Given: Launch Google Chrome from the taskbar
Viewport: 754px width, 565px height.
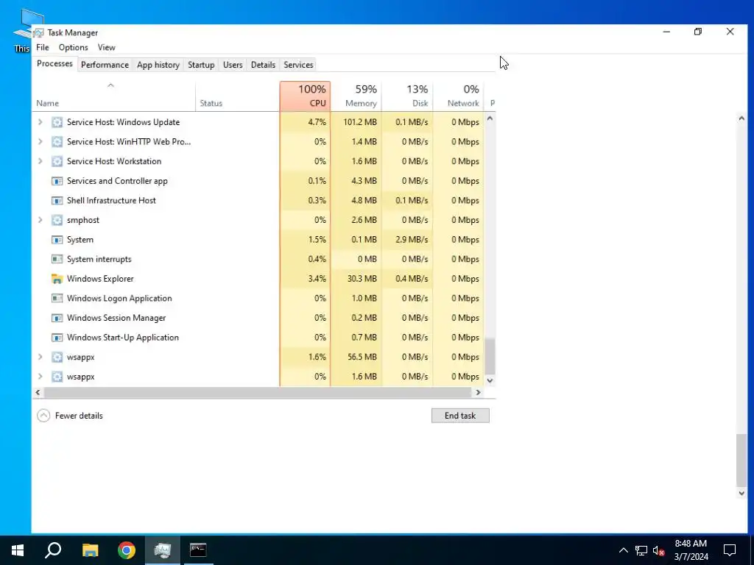Looking at the screenshot, I should pos(127,550).
